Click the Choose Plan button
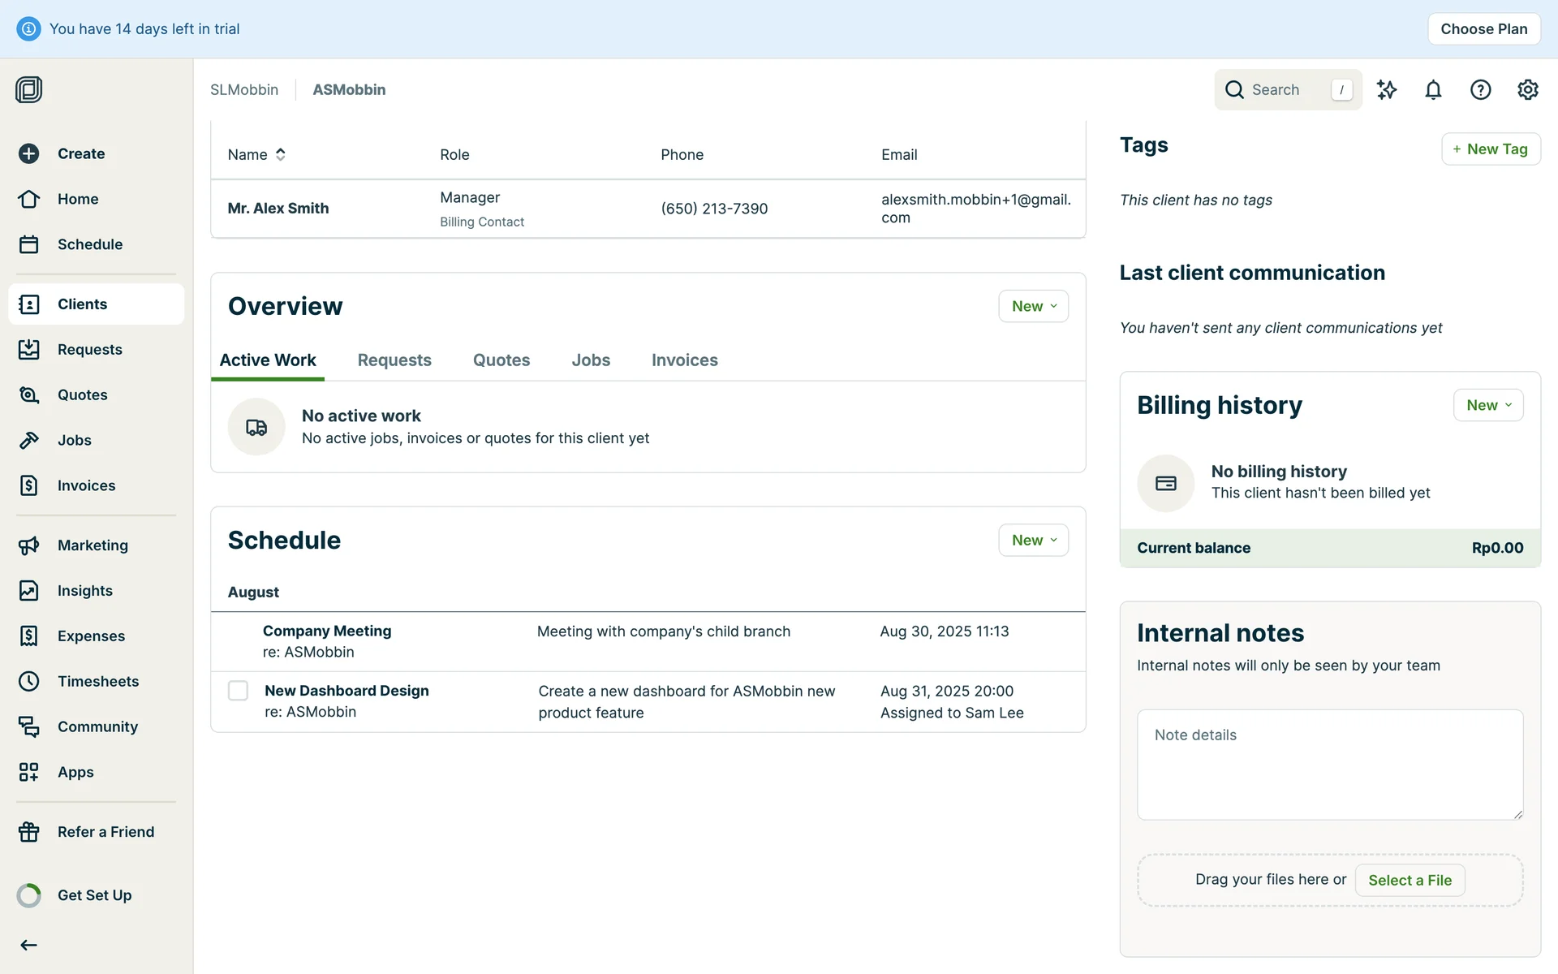The height and width of the screenshot is (974, 1558). coord(1483,29)
